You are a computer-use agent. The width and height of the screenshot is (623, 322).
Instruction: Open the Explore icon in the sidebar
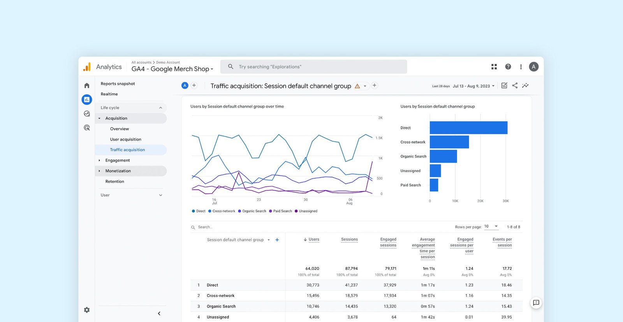click(x=87, y=114)
